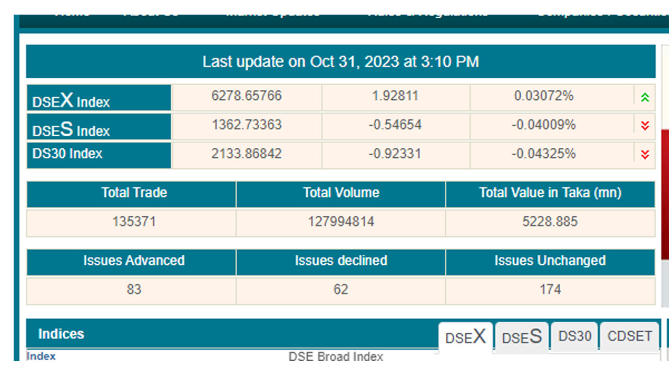The image size is (669, 376).
Task: Show the CDSET tab
Action: point(629,336)
